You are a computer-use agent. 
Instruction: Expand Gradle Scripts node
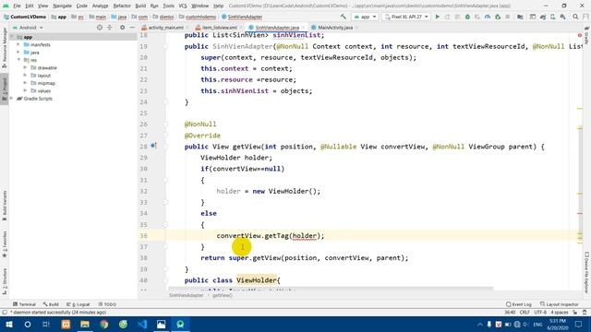point(12,99)
